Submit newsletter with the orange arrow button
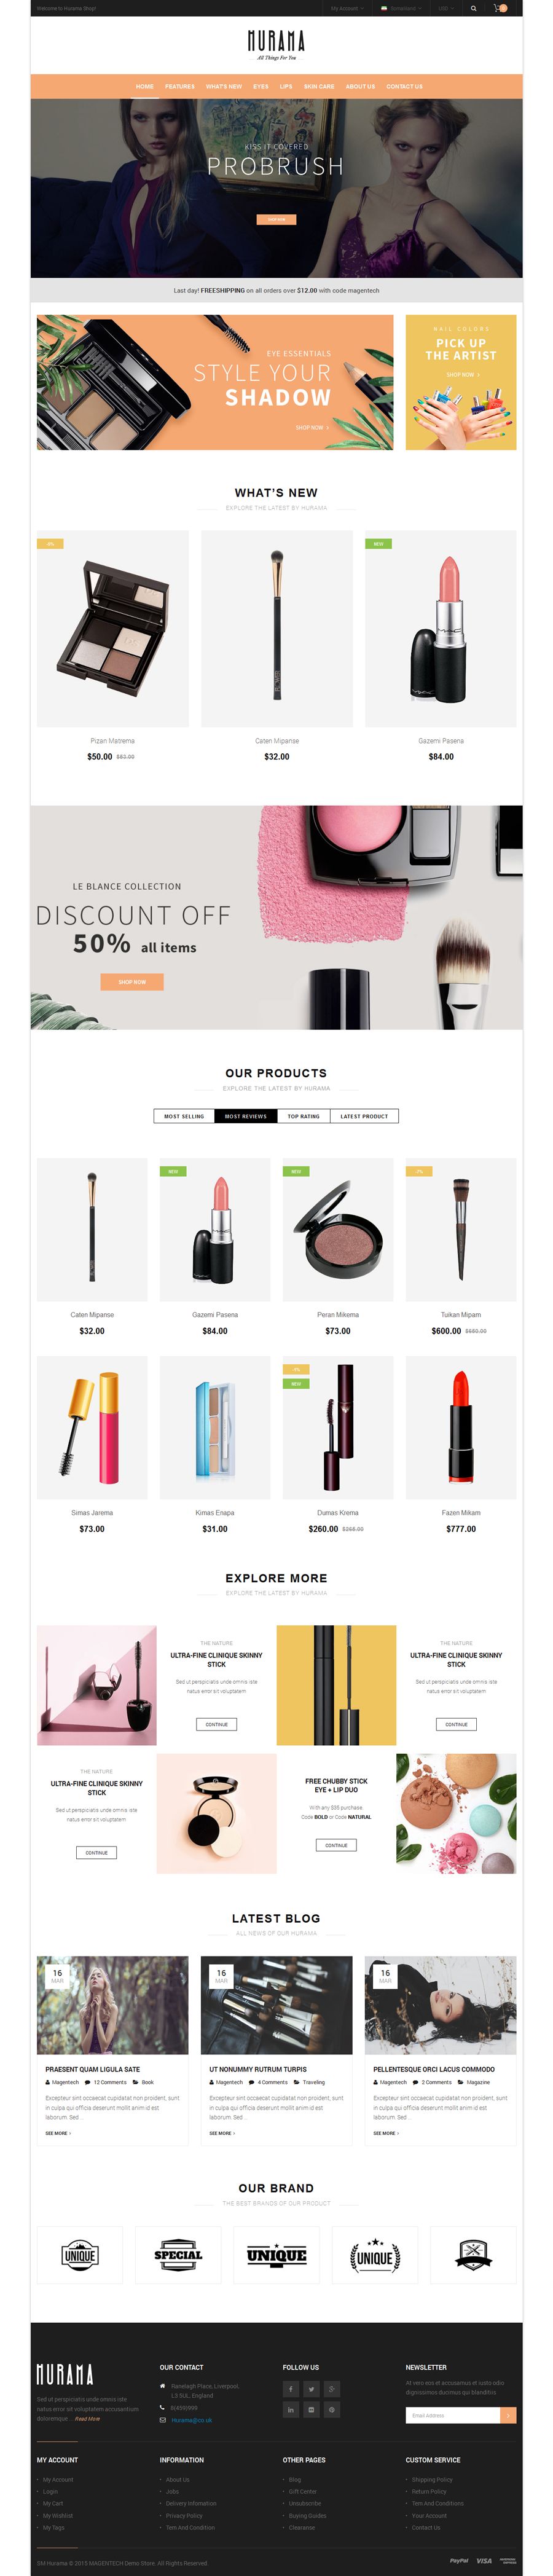The width and height of the screenshot is (553, 2576). [508, 2415]
